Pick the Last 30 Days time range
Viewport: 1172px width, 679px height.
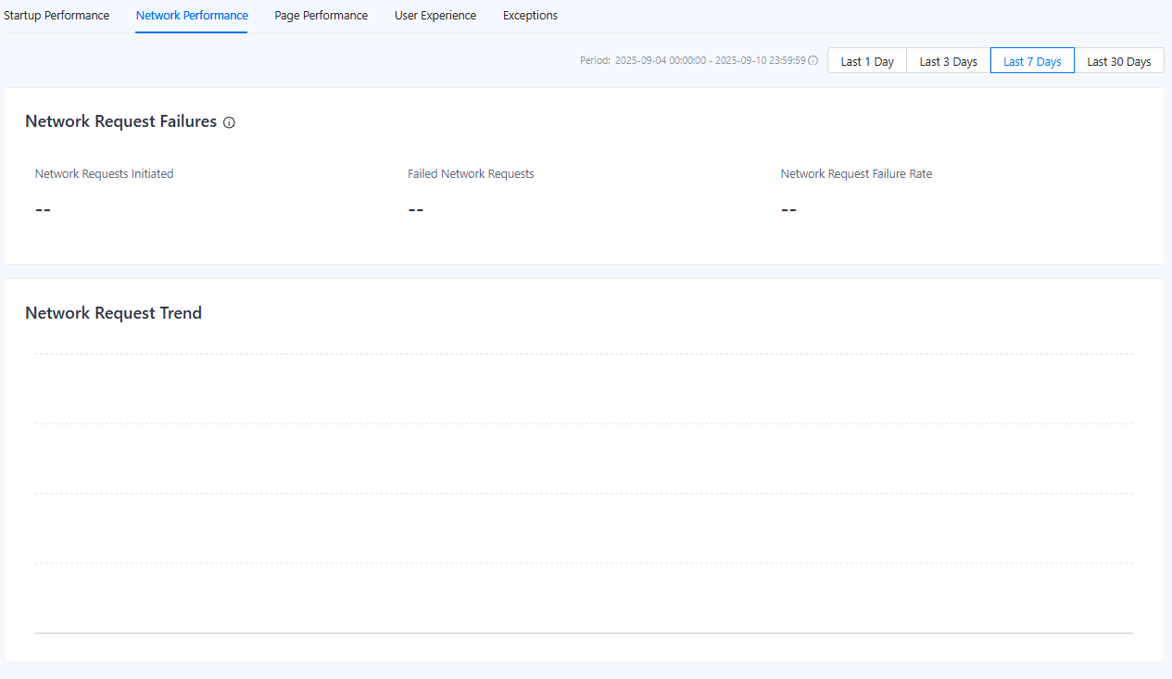pyautogui.click(x=1118, y=61)
